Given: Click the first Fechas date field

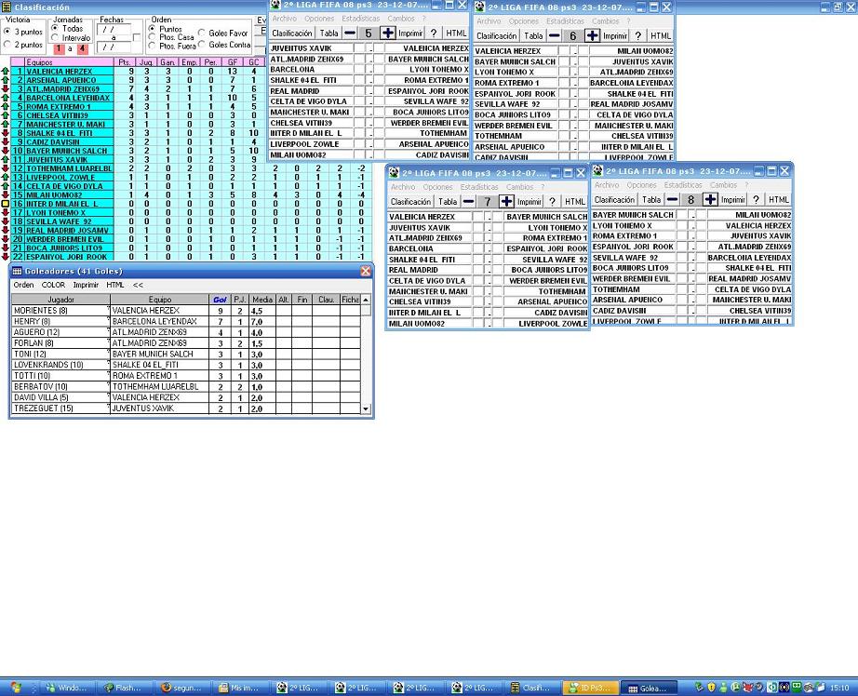Looking at the screenshot, I should [114, 30].
